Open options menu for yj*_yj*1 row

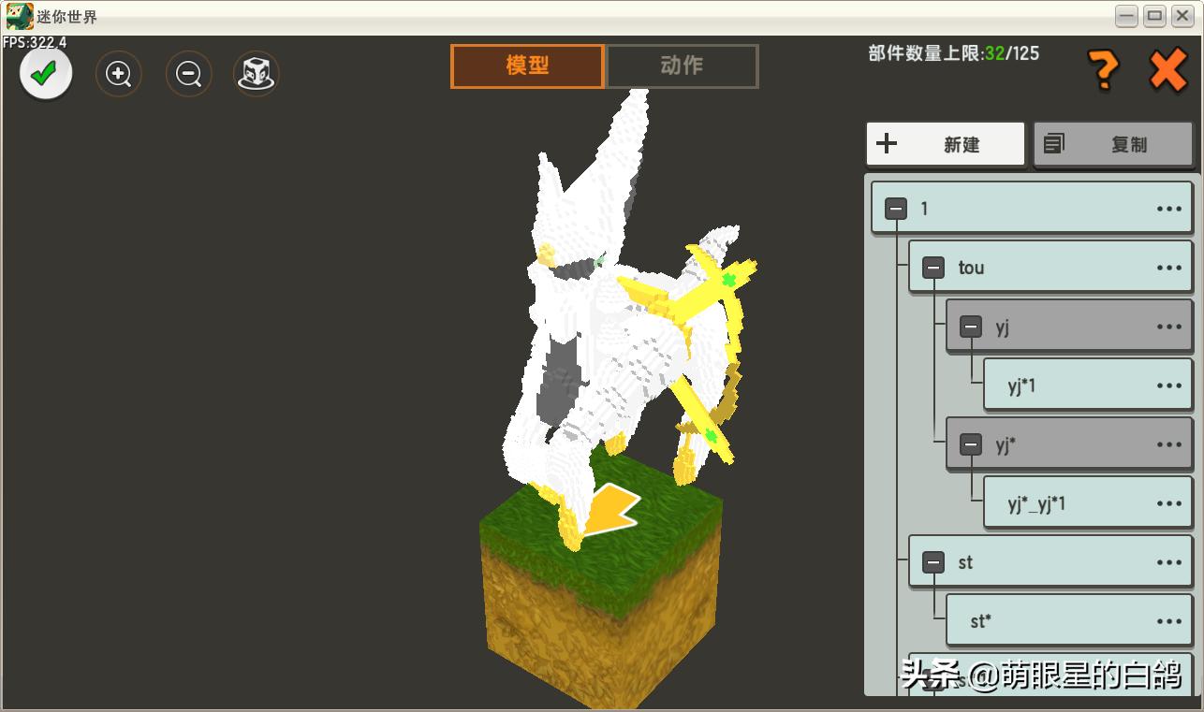[x=1168, y=503]
